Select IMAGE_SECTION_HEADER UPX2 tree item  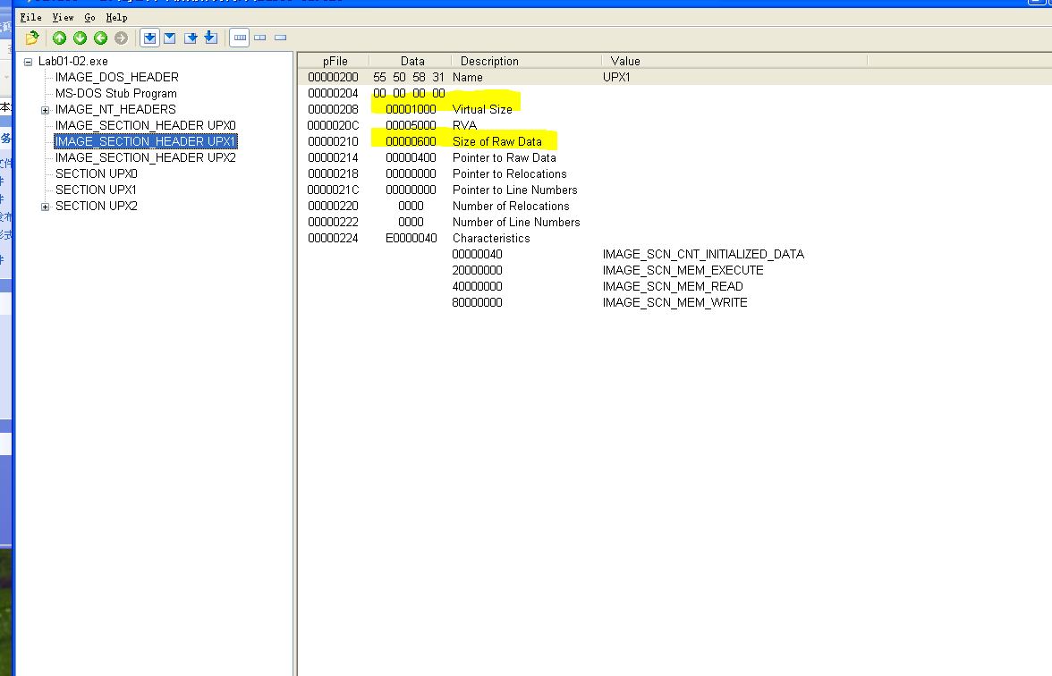[146, 157]
